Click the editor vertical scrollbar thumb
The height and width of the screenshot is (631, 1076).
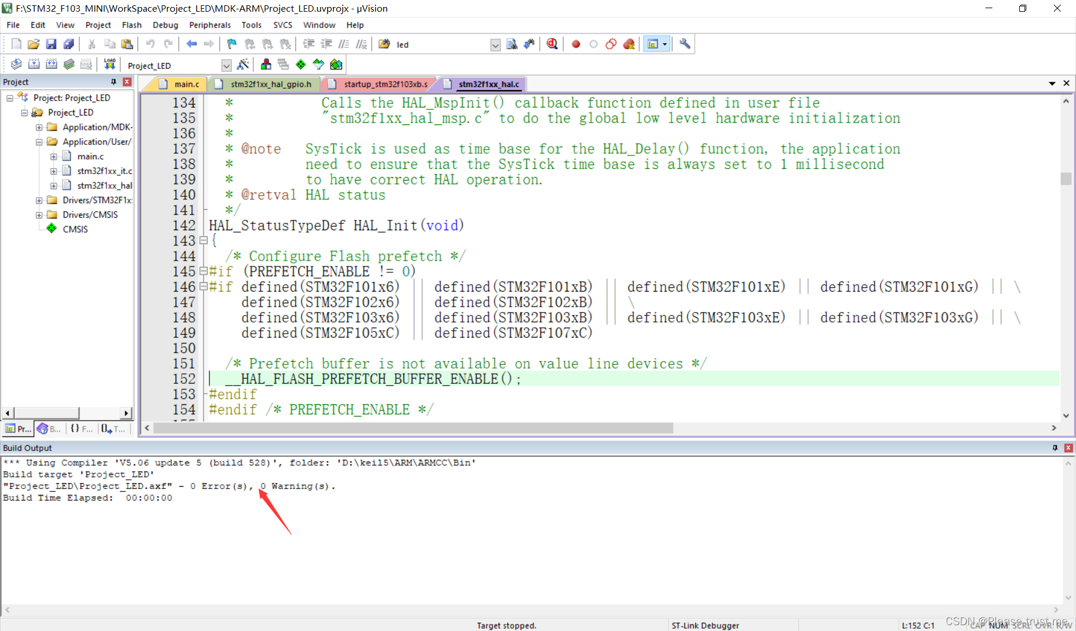1066,179
